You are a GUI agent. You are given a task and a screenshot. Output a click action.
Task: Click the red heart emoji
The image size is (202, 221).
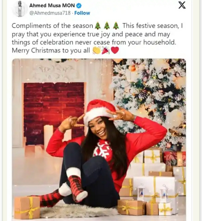[115, 50]
